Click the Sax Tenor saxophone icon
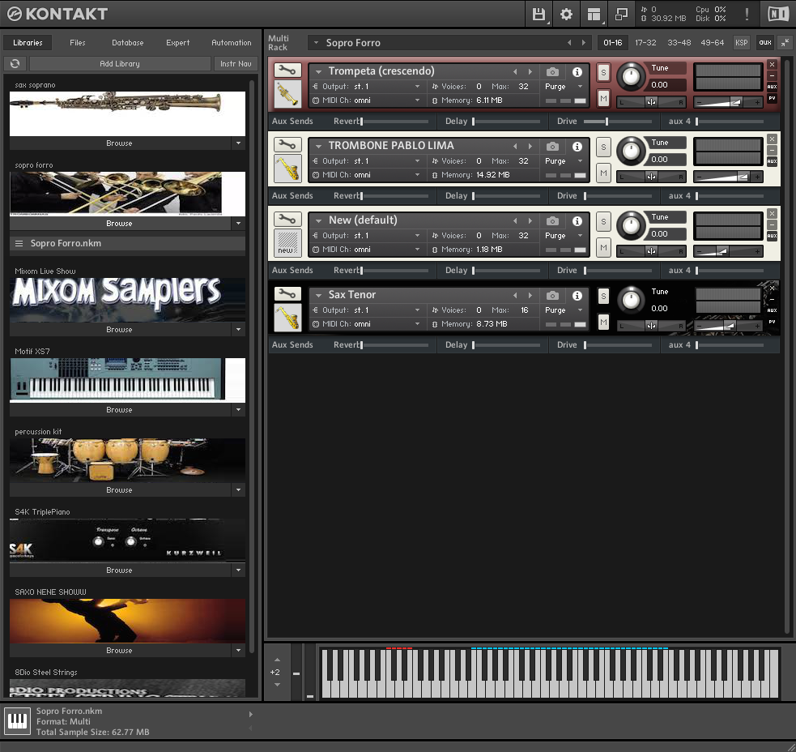This screenshot has width=796, height=752. click(287, 318)
